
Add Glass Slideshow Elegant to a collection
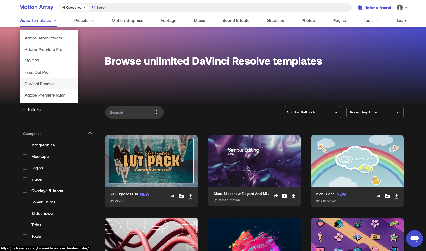284,196
